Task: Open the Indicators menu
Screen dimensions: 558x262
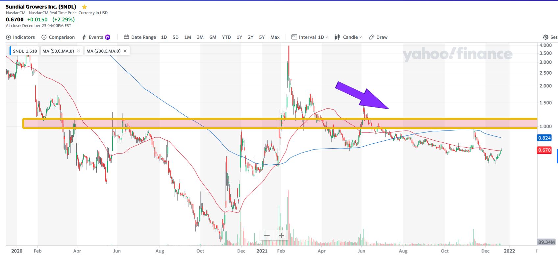Action: [20, 37]
